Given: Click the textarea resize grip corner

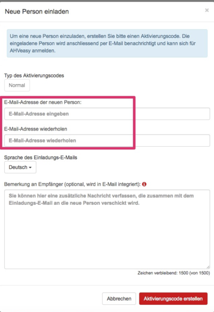Looking at the screenshot, I should 208,267.
